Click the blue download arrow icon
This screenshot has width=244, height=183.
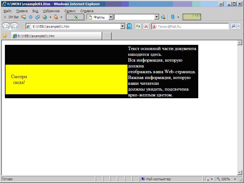pos(173,17)
